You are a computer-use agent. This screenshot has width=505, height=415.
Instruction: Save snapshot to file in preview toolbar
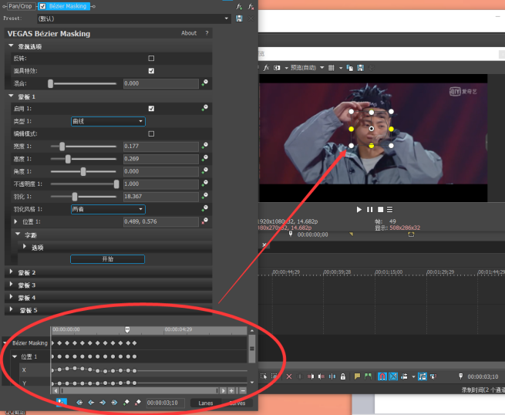point(361,68)
